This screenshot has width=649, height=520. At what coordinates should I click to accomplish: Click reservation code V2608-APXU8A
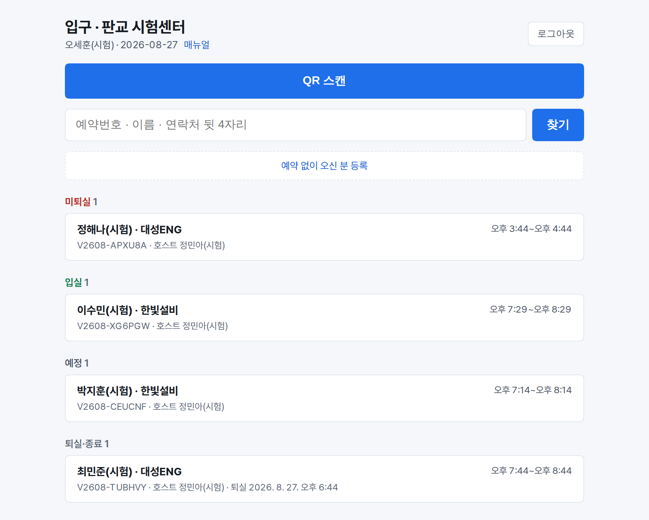[x=112, y=245]
